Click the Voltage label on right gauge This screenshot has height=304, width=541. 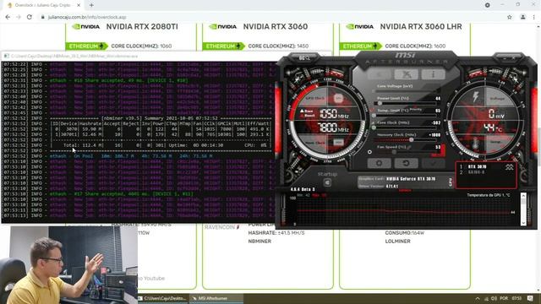[497, 99]
